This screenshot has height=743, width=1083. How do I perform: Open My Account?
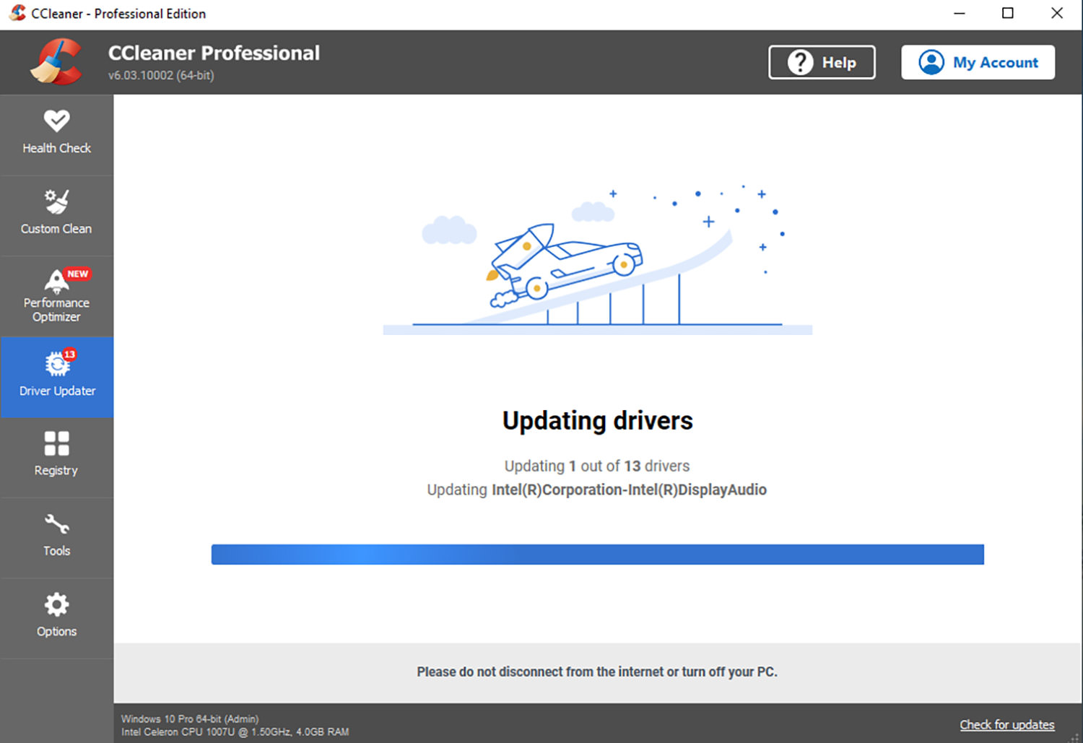(978, 62)
